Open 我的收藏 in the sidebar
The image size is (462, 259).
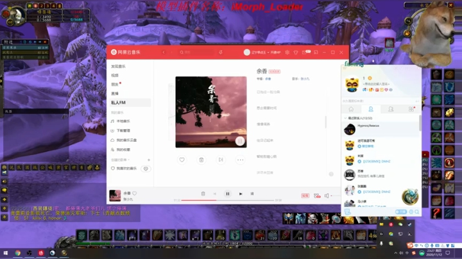[x=123, y=149]
